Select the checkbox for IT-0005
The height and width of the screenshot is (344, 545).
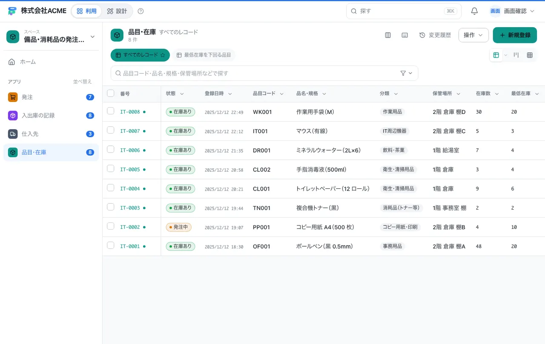pos(111,168)
